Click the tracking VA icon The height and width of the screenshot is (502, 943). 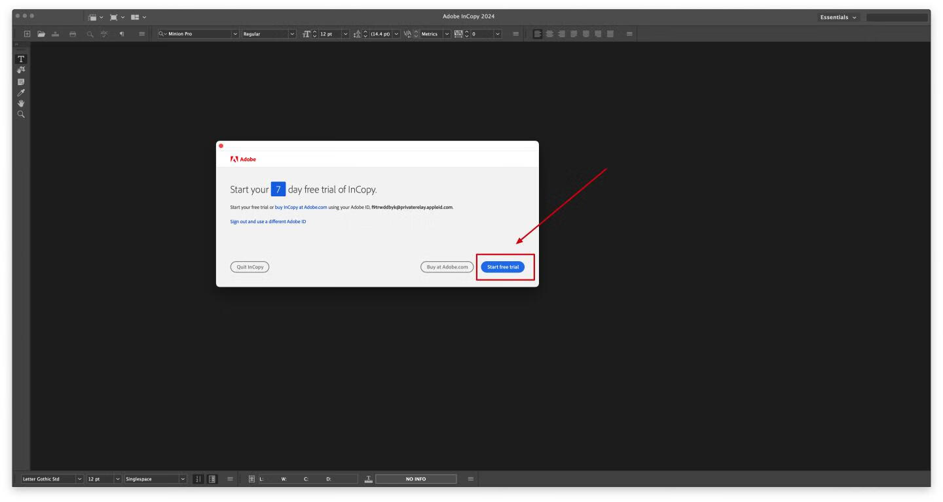tap(458, 33)
